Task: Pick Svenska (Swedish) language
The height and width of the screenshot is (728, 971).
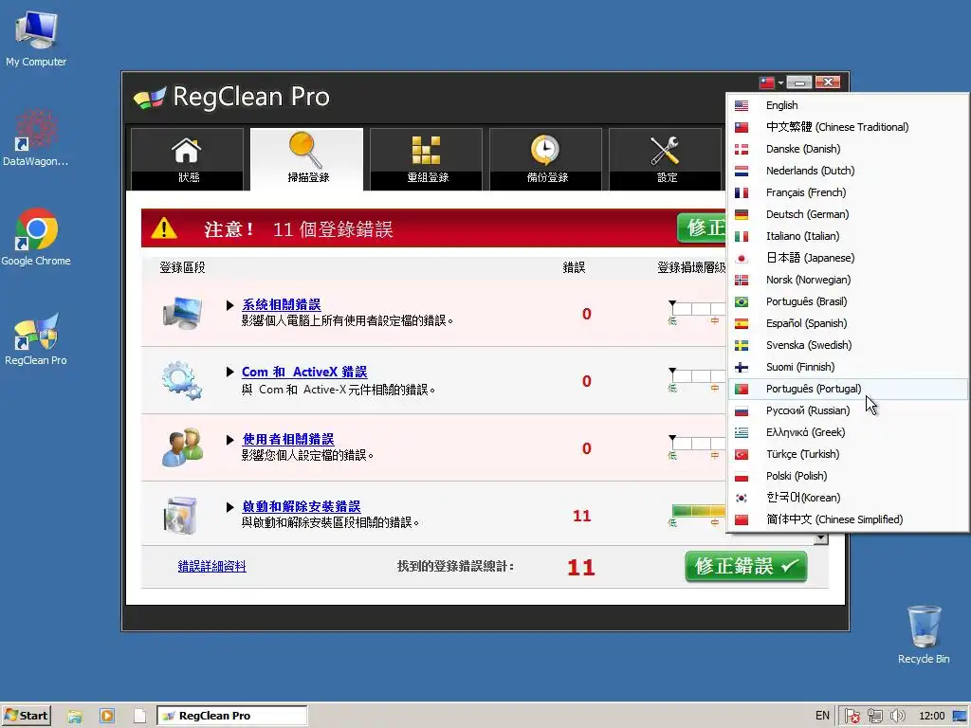Action: (x=848, y=345)
